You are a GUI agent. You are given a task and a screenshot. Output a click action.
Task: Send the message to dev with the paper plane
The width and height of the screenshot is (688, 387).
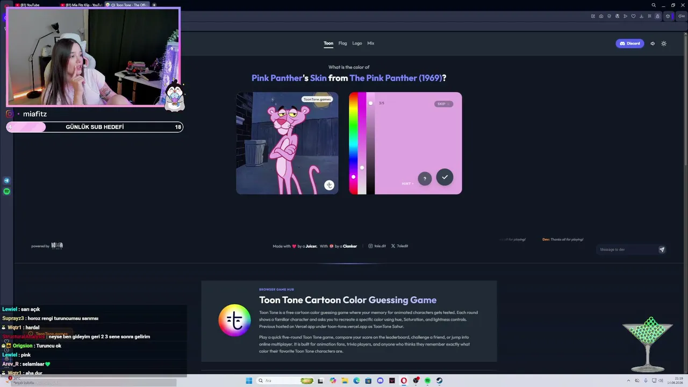(x=662, y=249)
